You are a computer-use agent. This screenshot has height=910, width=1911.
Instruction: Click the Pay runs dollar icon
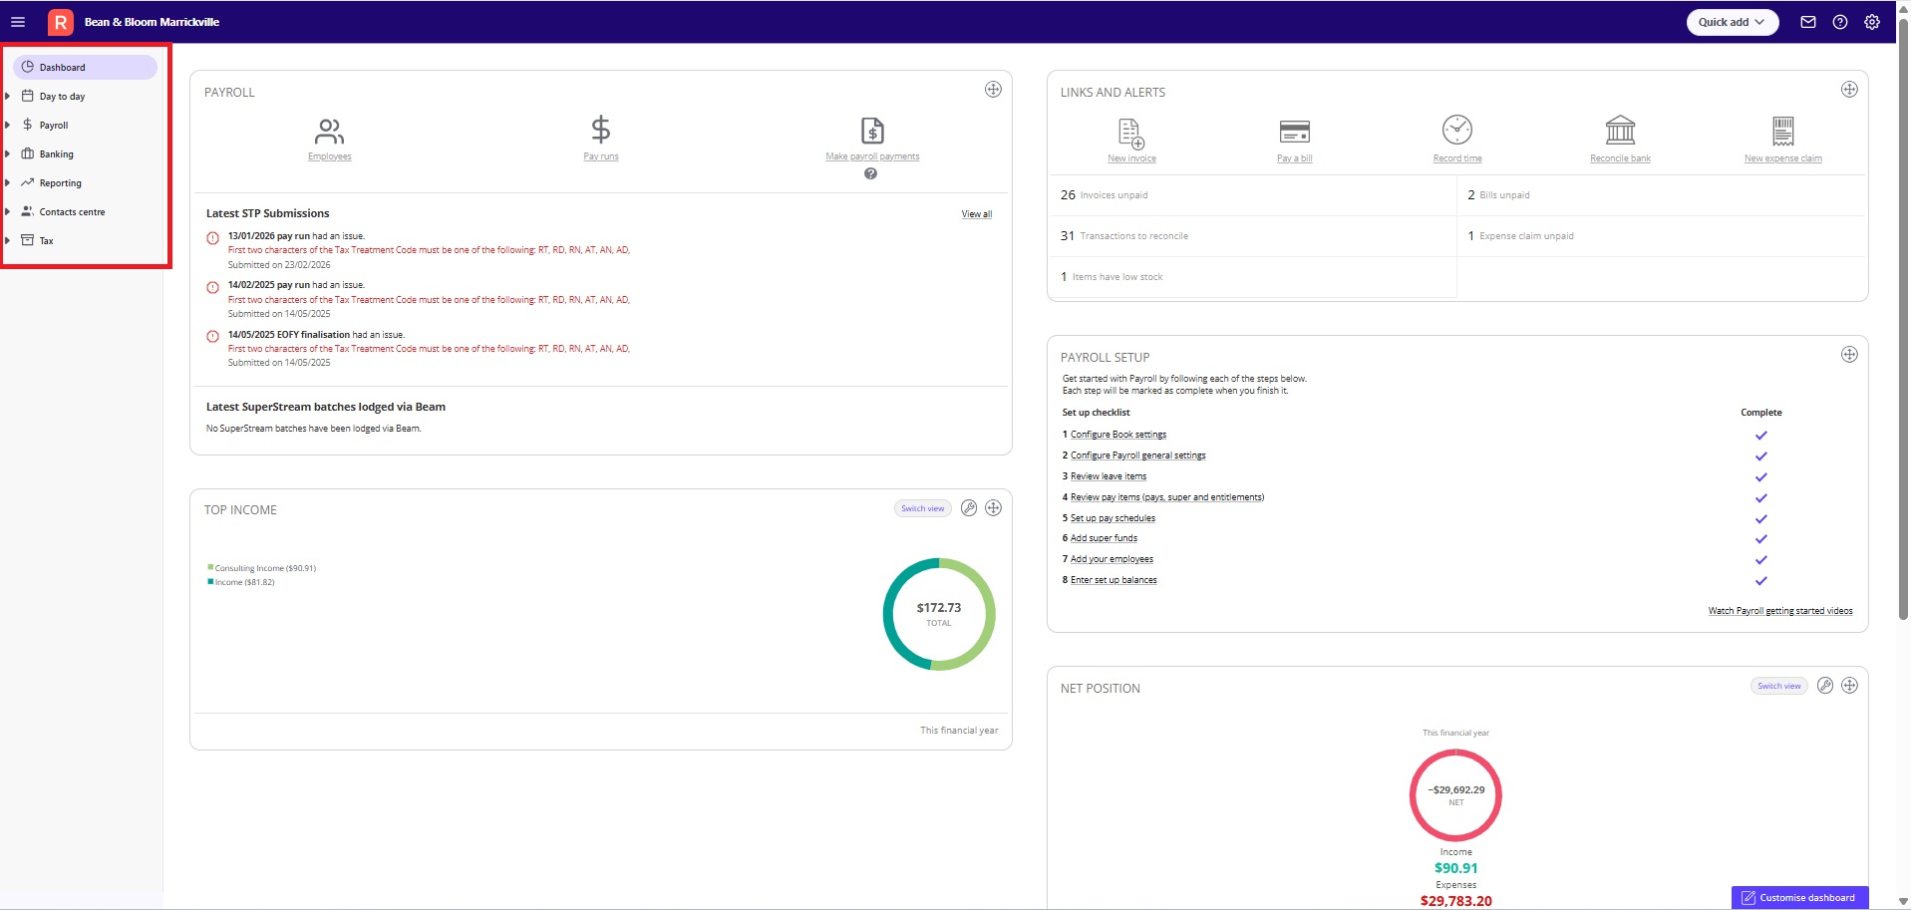coord(600,130)
